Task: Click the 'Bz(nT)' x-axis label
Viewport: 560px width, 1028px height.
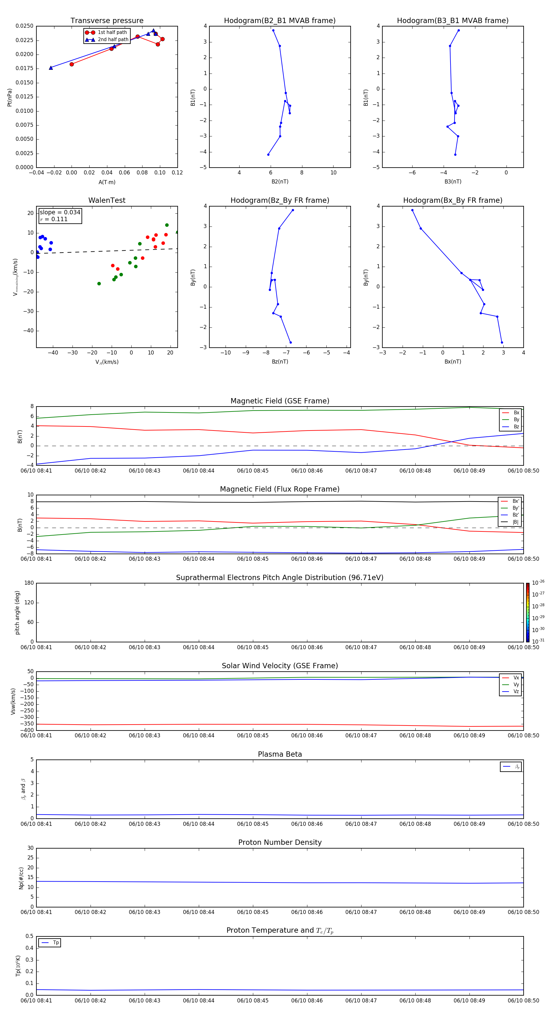Action: (x=280, y=362)
